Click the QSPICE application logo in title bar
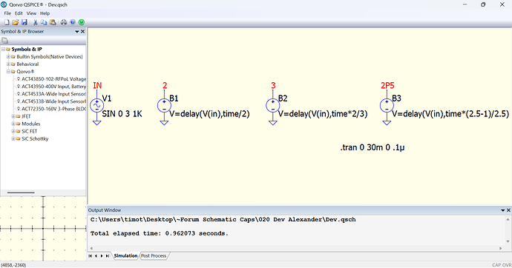The image size is (512, 268). (4, 4)
